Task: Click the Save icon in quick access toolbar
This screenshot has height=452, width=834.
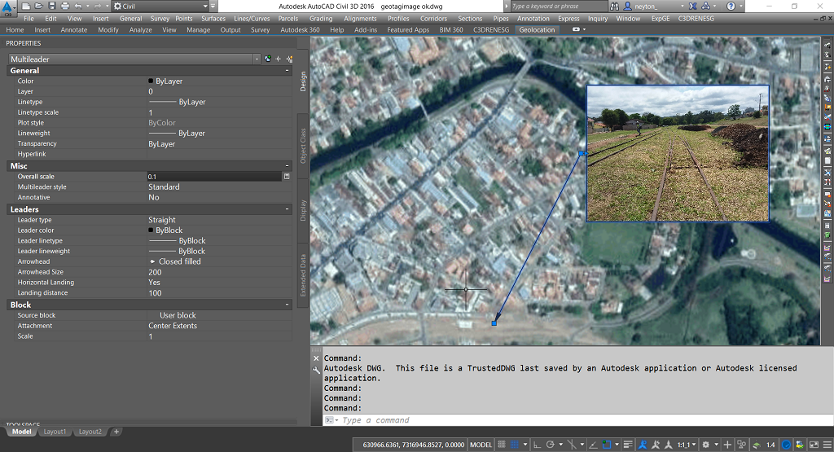Action: click(52, 6)
